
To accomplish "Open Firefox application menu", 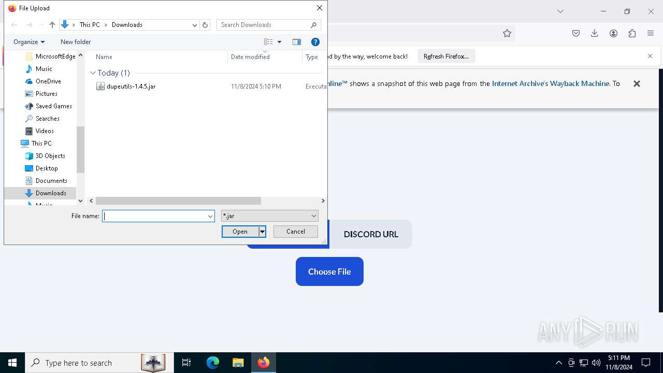I will (651, 33).
